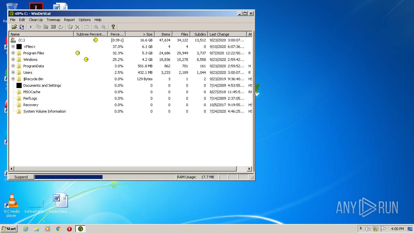This screenshot has height=233, width=414.
Task: Select the subjectdesc Word document on desktop
Action: [60, 204]
